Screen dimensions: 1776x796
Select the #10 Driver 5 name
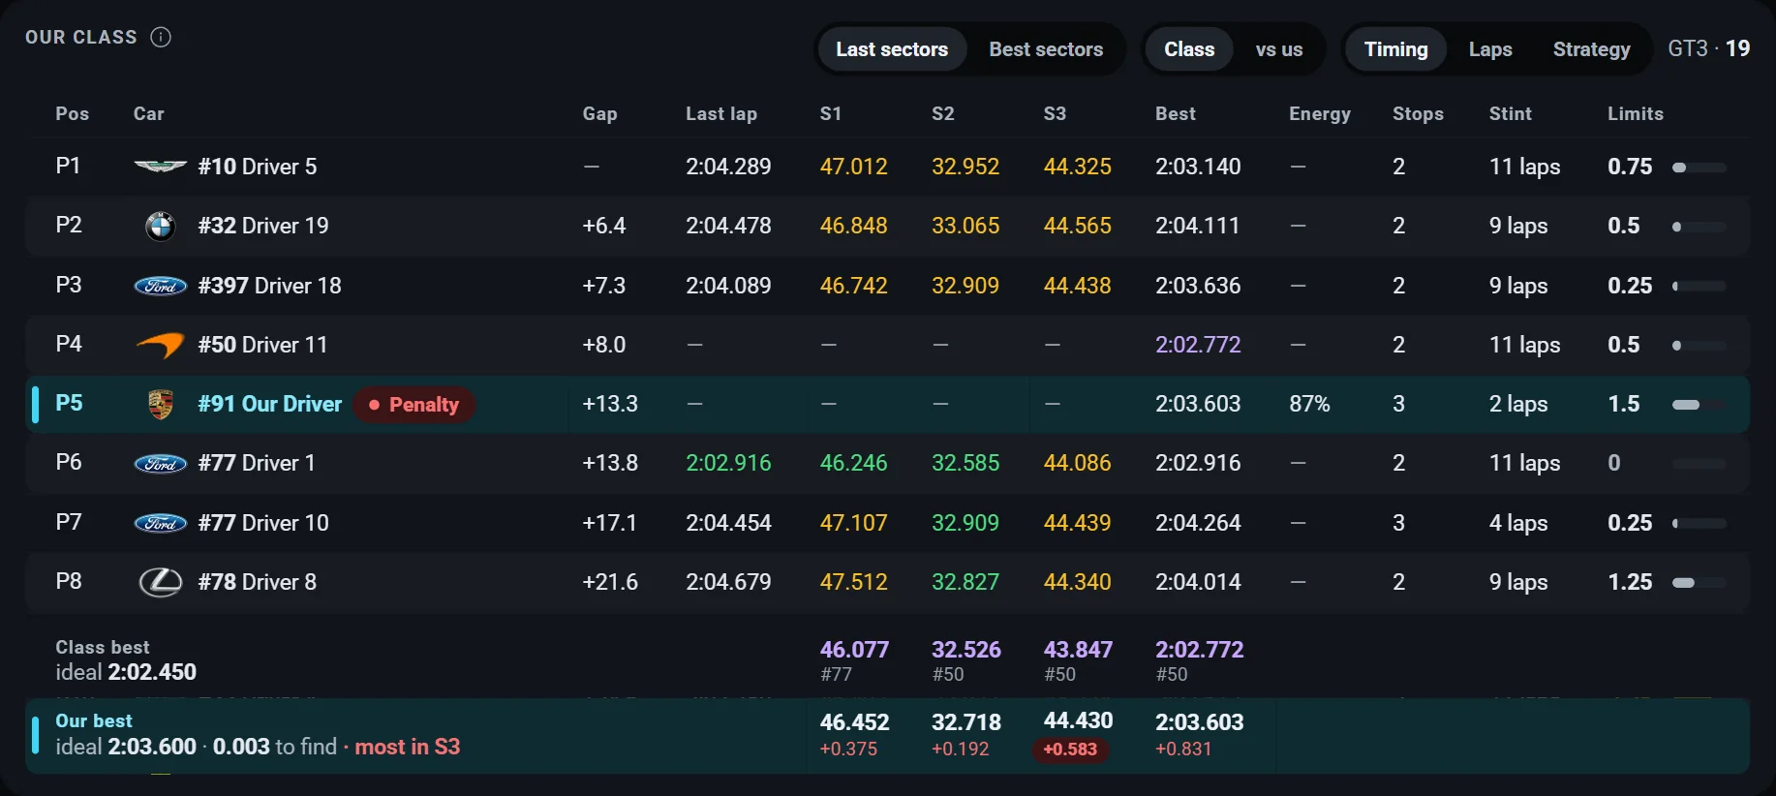coord(258,167)
